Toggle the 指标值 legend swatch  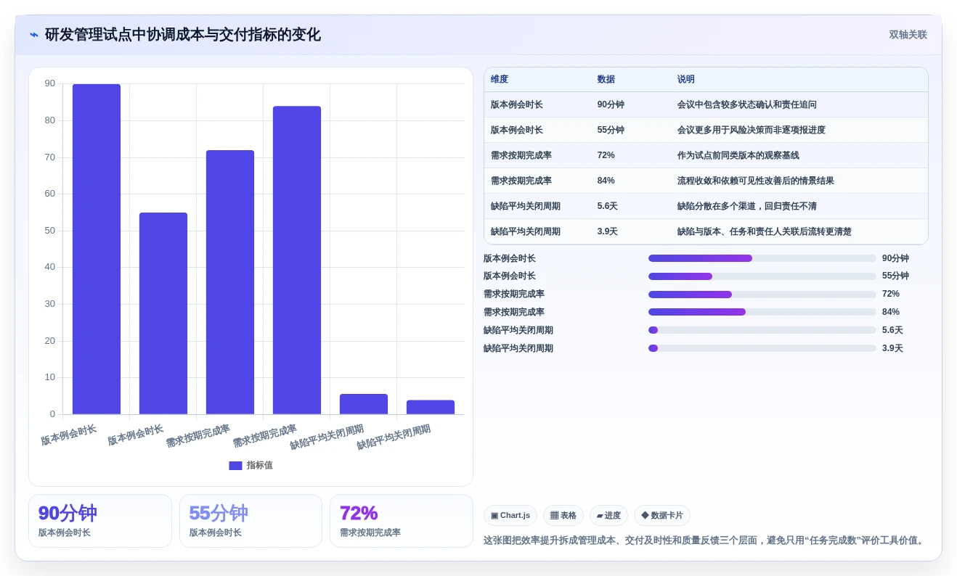click(235, 466)
